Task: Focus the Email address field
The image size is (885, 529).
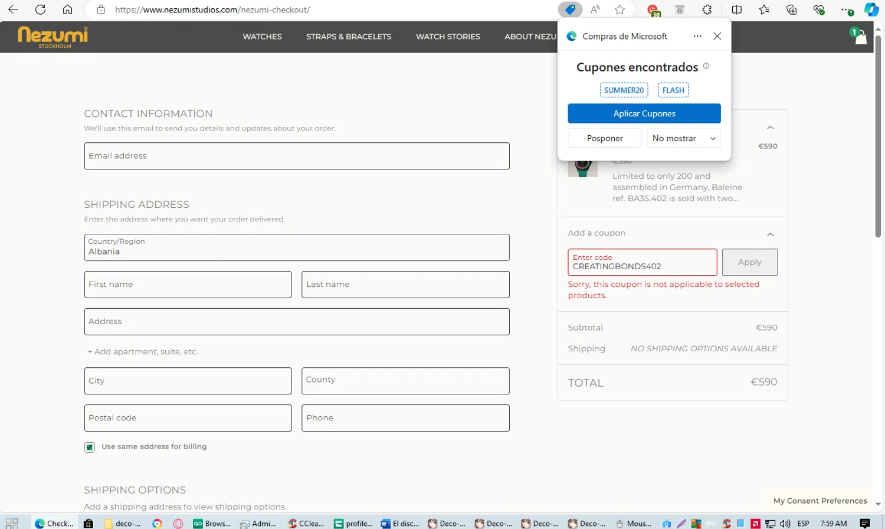Action: [297, 156]
